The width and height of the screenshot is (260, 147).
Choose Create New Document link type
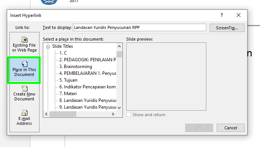click(x=24, y=93)
